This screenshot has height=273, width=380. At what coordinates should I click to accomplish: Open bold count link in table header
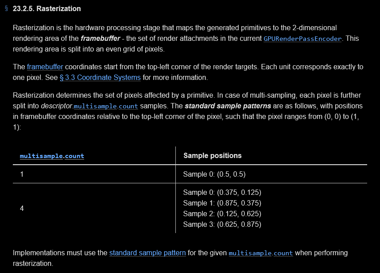click(x=74, y=156)
